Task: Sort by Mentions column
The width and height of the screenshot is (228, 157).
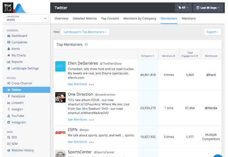Action: click(x=169, y=56)
